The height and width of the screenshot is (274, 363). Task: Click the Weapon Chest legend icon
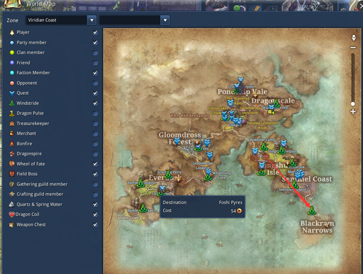pos(12,225)
